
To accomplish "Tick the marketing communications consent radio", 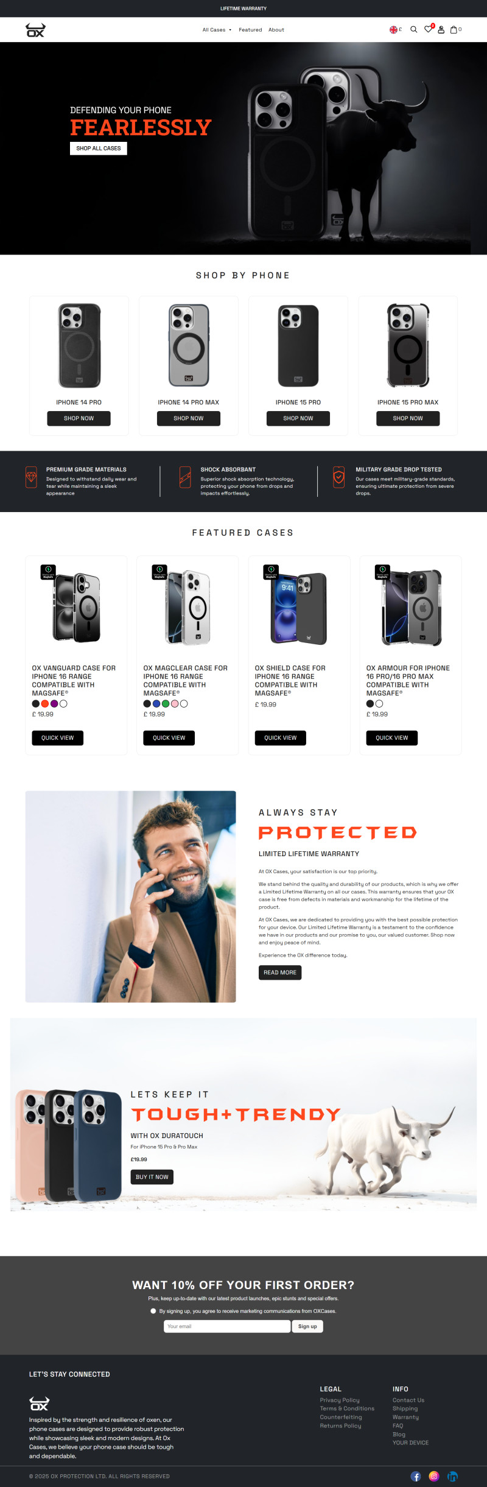I will tap(153, 1310).
